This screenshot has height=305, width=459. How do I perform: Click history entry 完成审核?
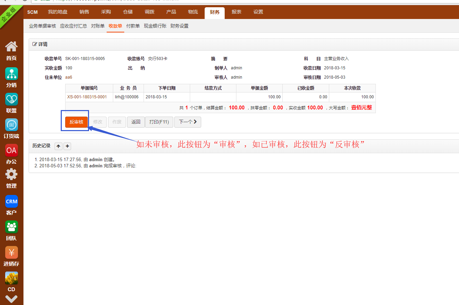(x=88, y=166)
